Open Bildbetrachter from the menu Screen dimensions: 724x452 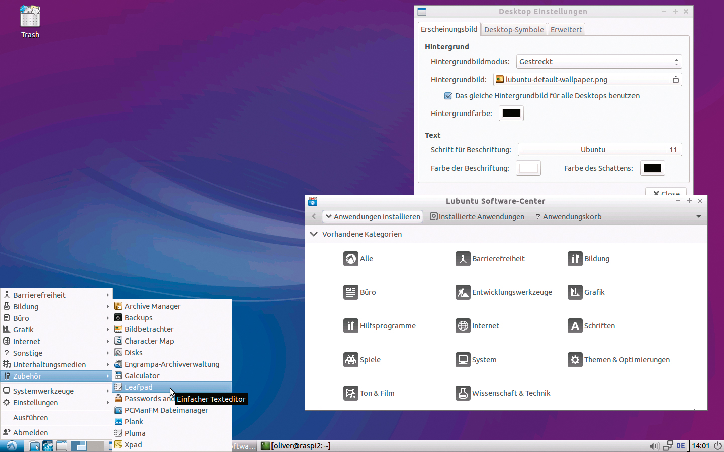pos(172,329)
